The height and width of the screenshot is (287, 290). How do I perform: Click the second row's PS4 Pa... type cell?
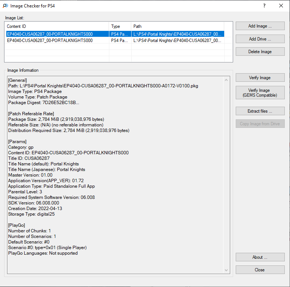click(119, 41)
